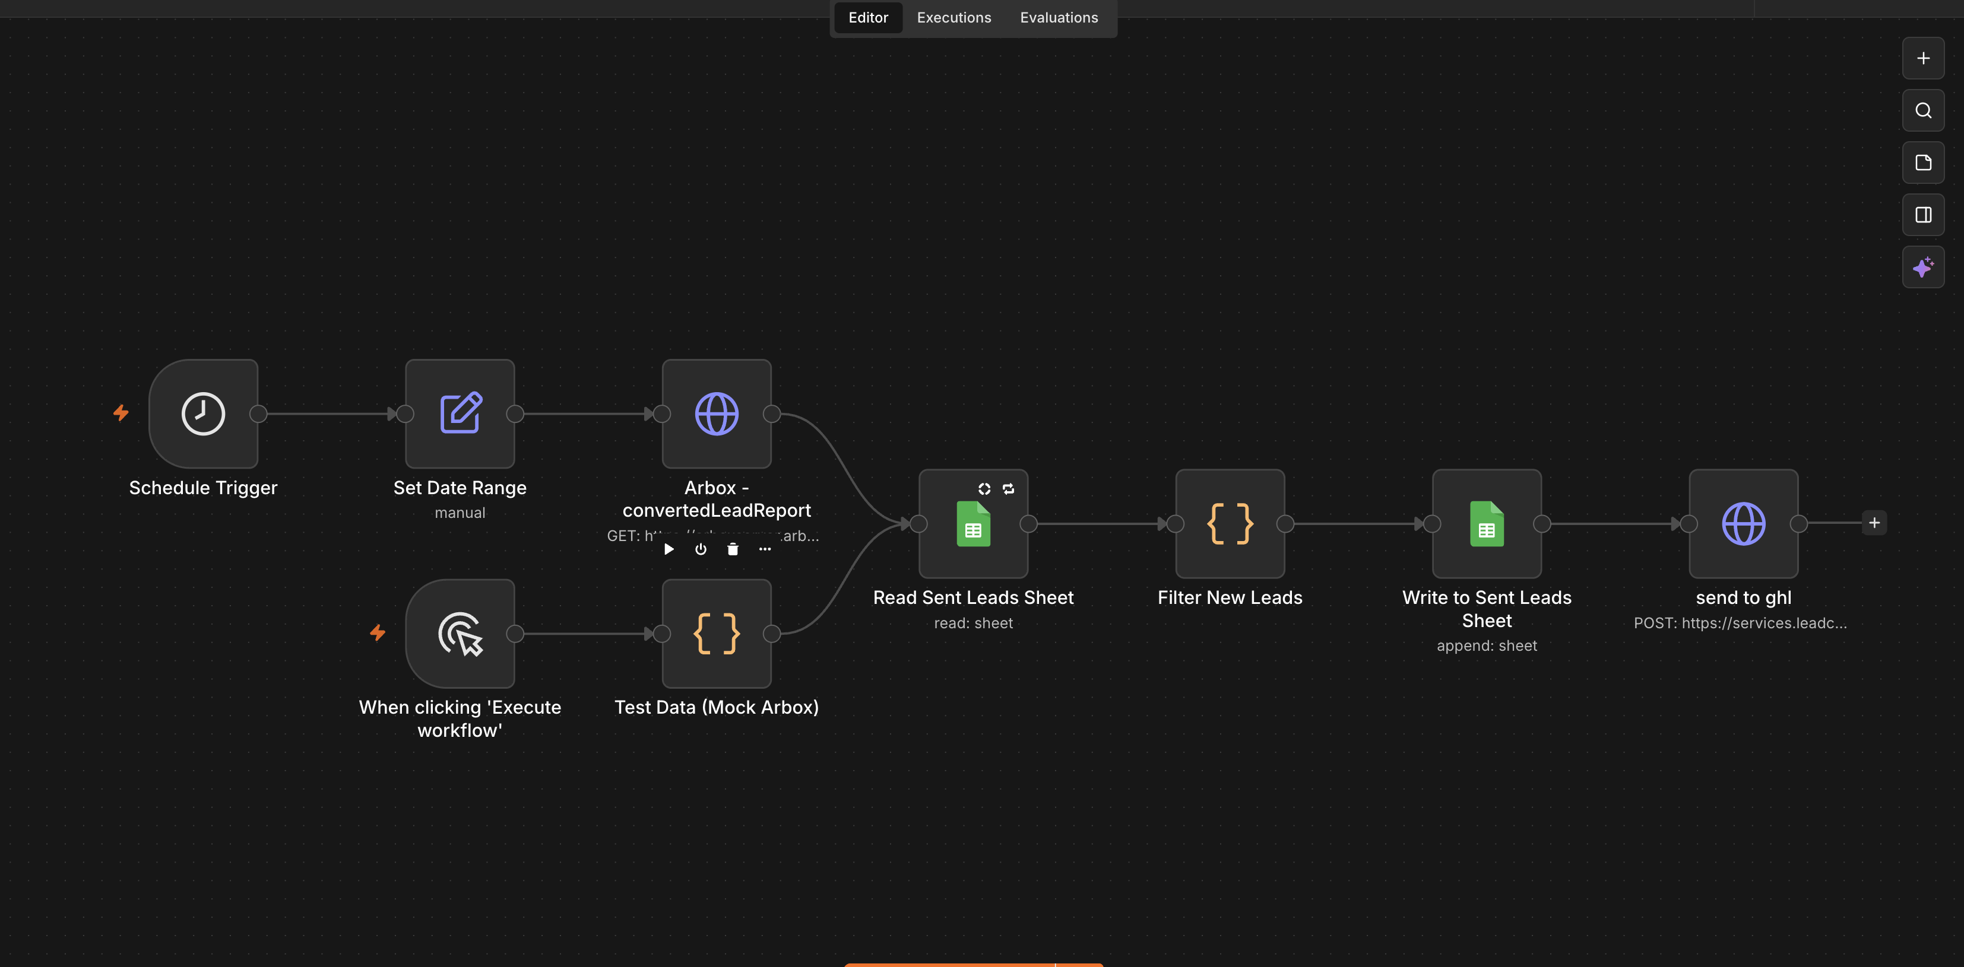1964x967 pixels.
Task: Click the add node plus button
Action: pos(1923,58)
